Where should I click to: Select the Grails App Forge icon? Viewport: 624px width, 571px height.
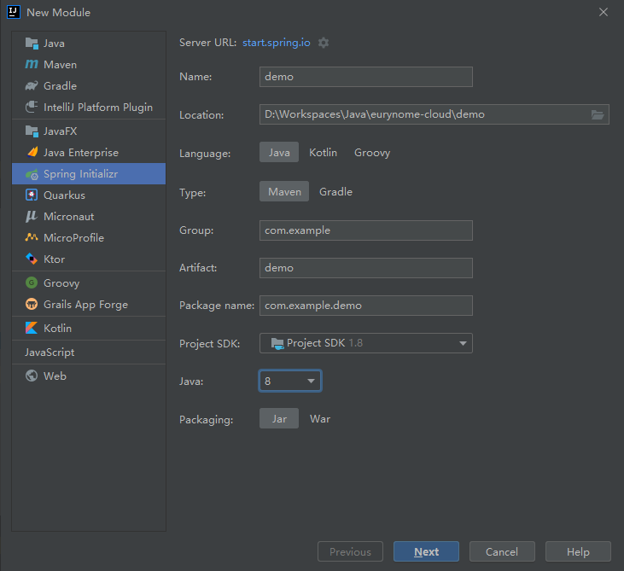tap(32, 305)
